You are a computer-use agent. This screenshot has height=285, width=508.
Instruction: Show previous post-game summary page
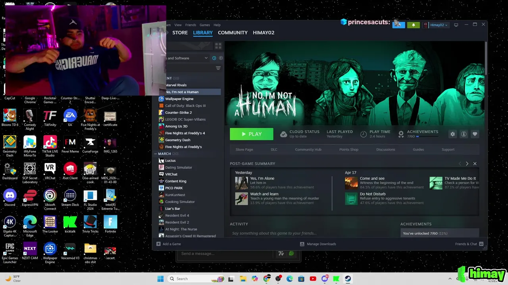(460, 163)
